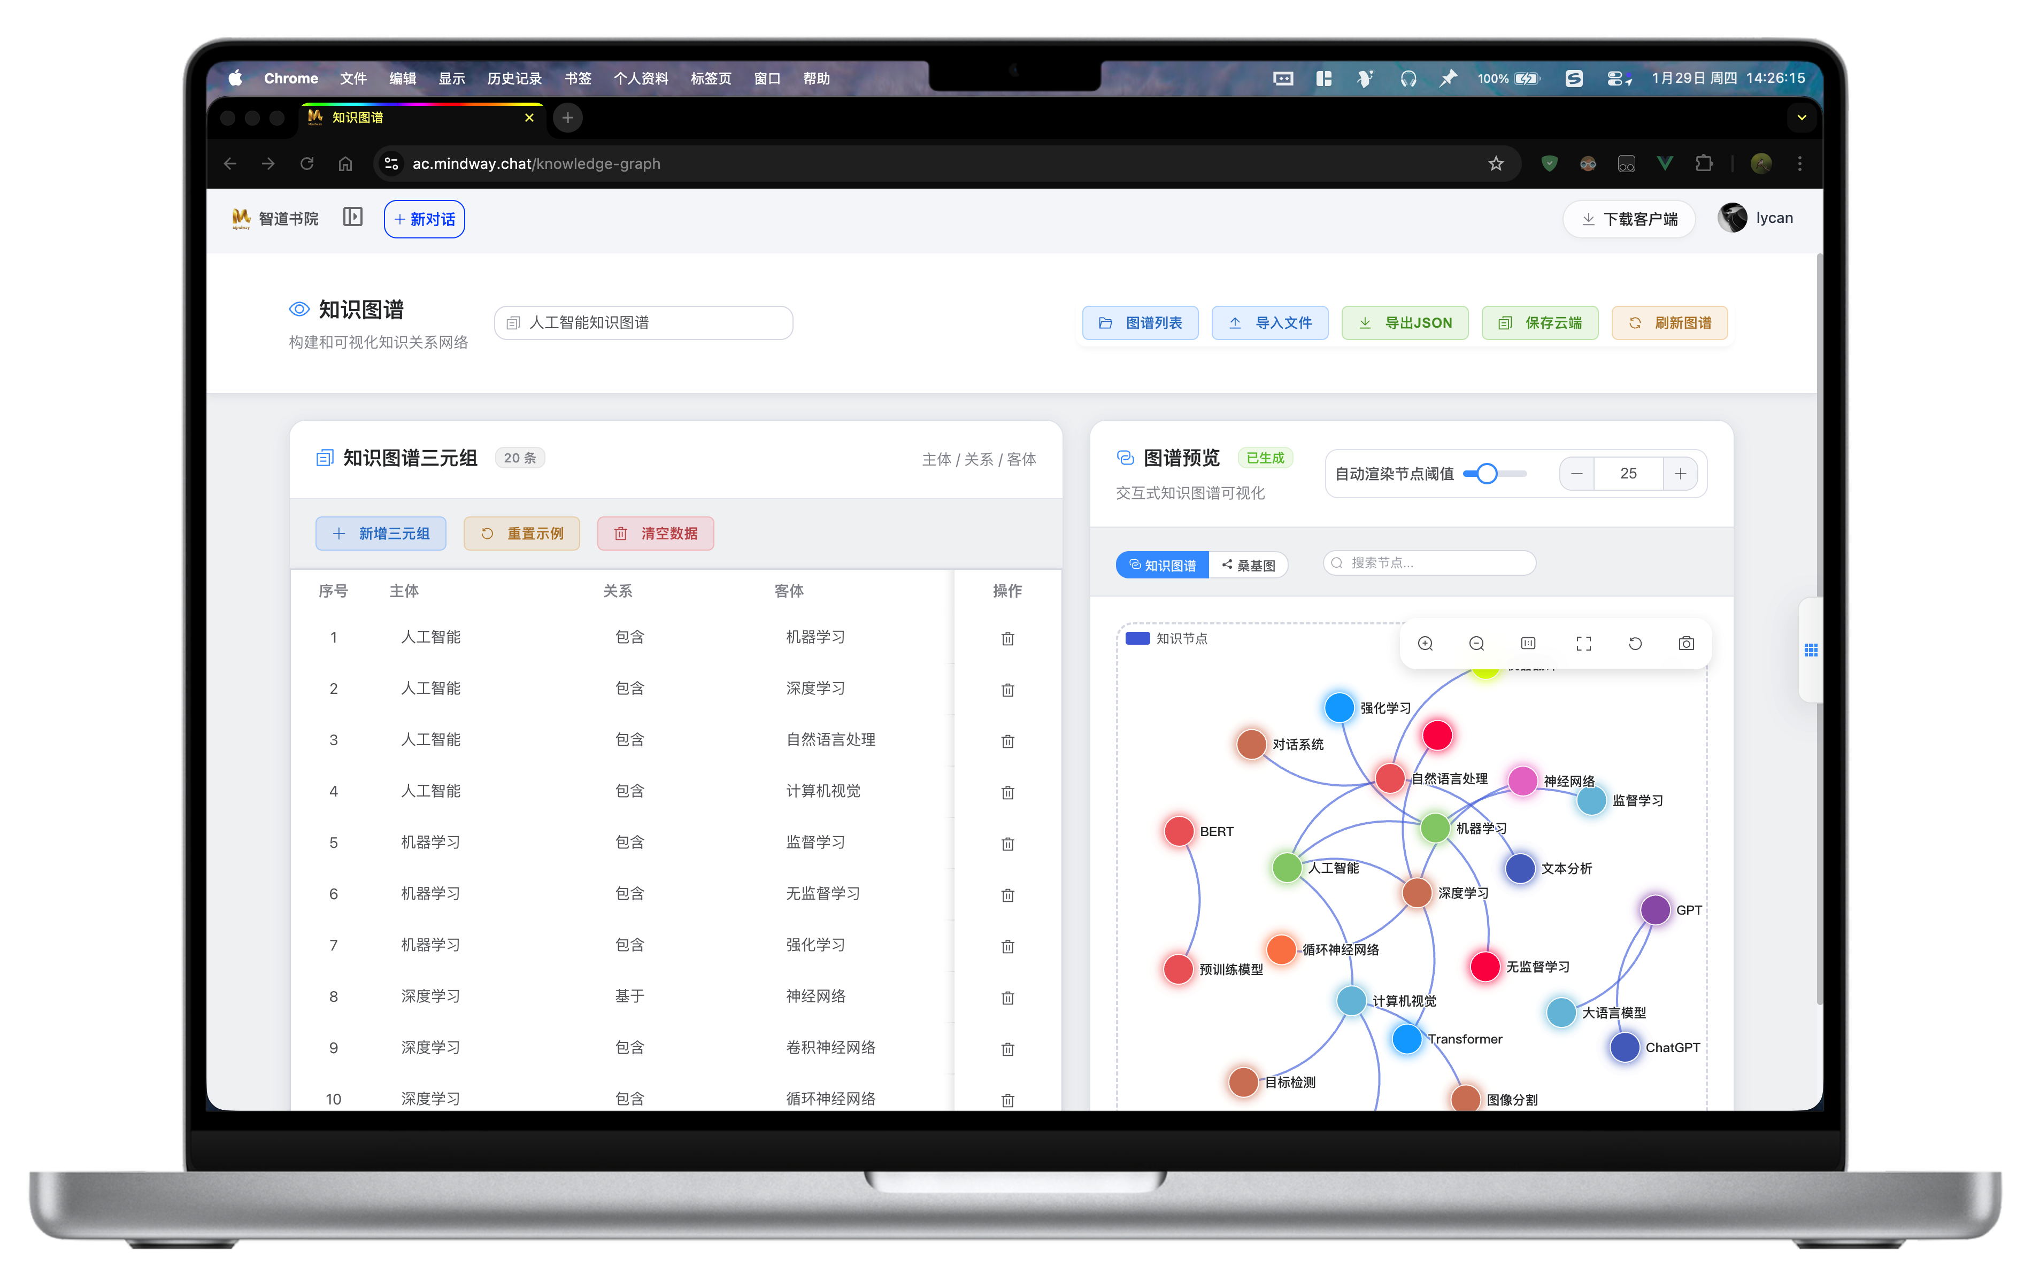
Task: Zoom out on the graph preview
Action: coord(1477,644)
